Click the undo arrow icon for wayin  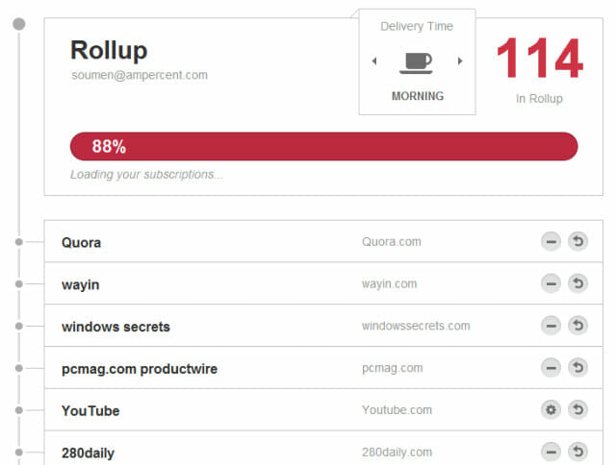pos(577,282)
